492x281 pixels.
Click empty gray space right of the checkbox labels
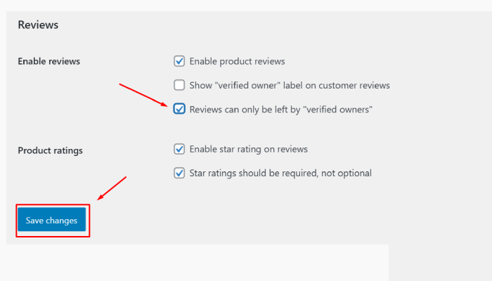436,126
